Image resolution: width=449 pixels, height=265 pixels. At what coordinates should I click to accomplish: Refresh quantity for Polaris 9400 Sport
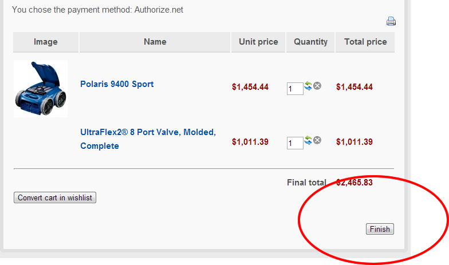coord(308,86)
